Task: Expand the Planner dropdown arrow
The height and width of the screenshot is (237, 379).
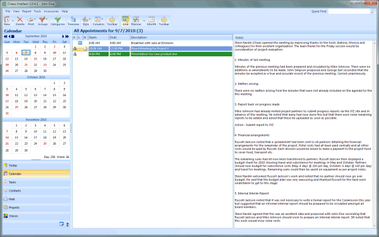Action: pyautogui.click(x=144, y=21)
